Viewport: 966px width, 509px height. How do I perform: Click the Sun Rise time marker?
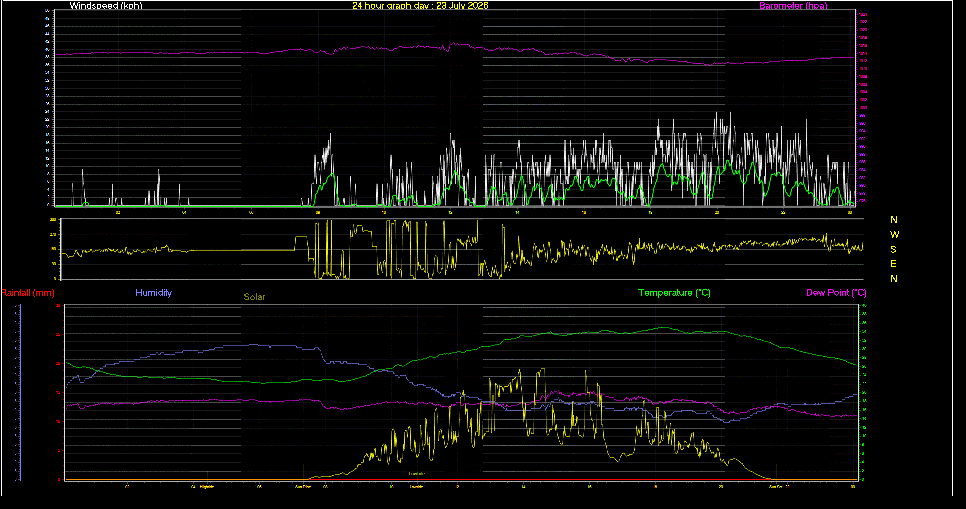[x=303, y=487]
